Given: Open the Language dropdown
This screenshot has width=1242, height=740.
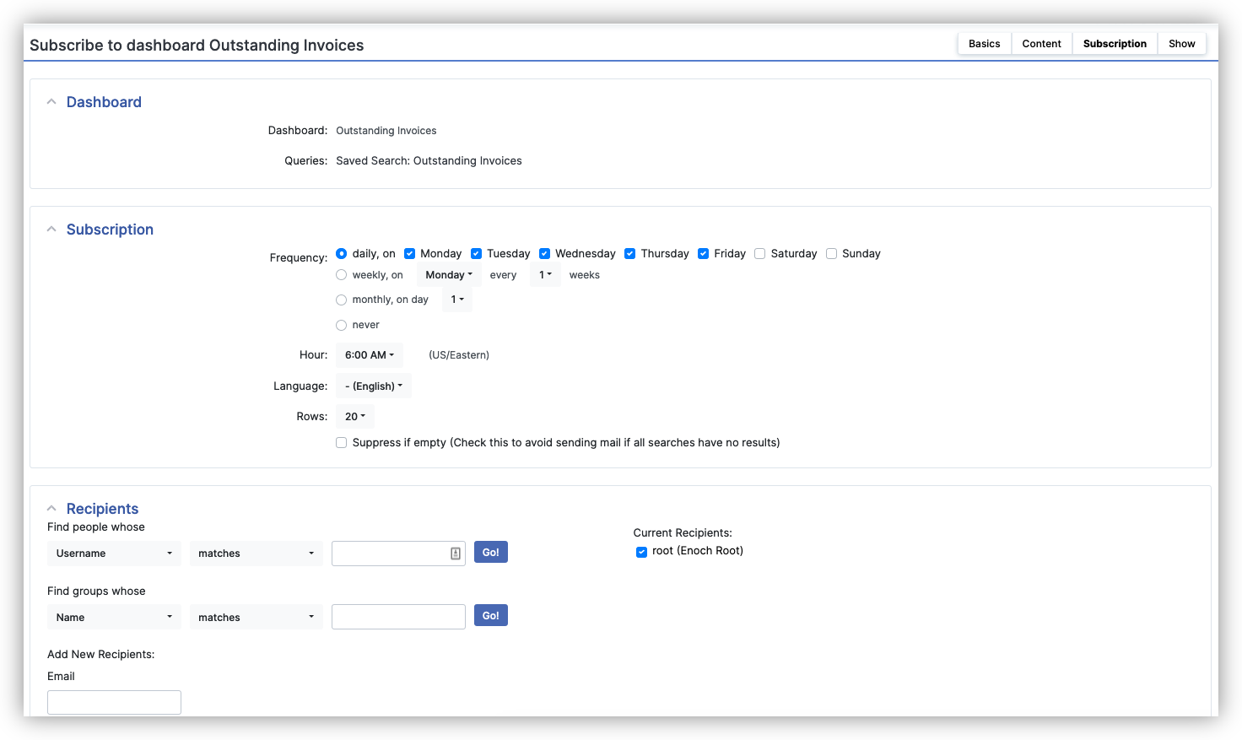Looking at the screenshot, I should click(x=373, y=386).
